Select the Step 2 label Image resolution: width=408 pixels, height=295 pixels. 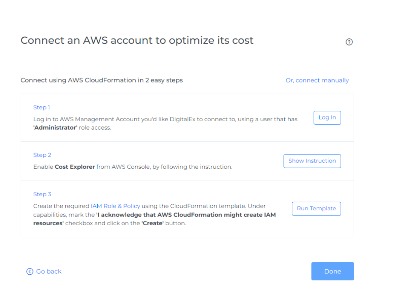[42, 155]
